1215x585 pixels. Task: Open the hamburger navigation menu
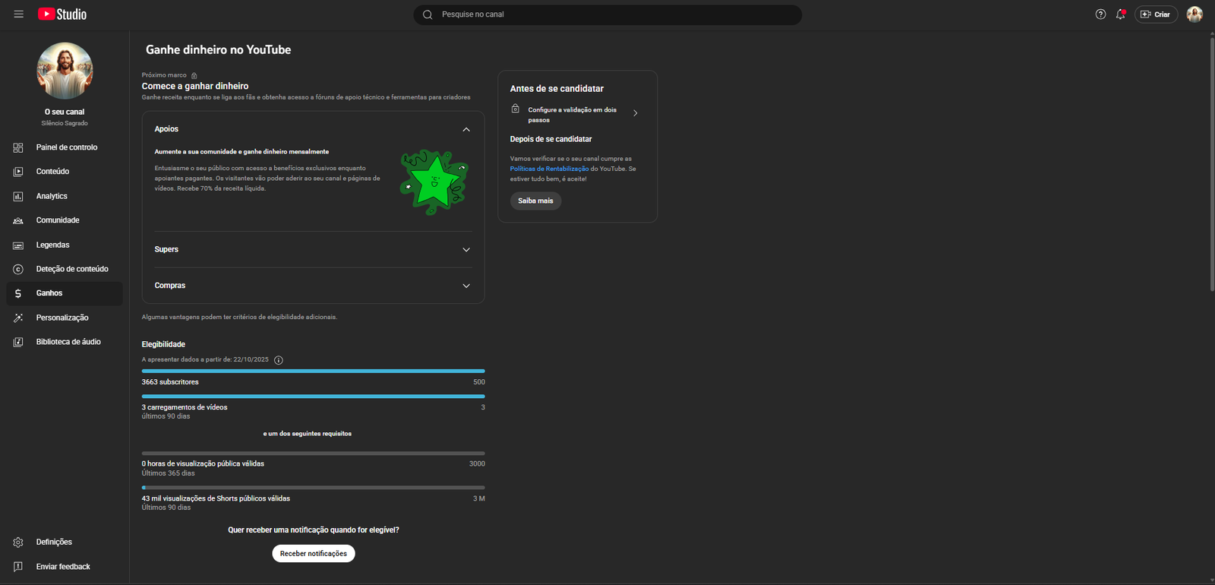coord(18,14)
